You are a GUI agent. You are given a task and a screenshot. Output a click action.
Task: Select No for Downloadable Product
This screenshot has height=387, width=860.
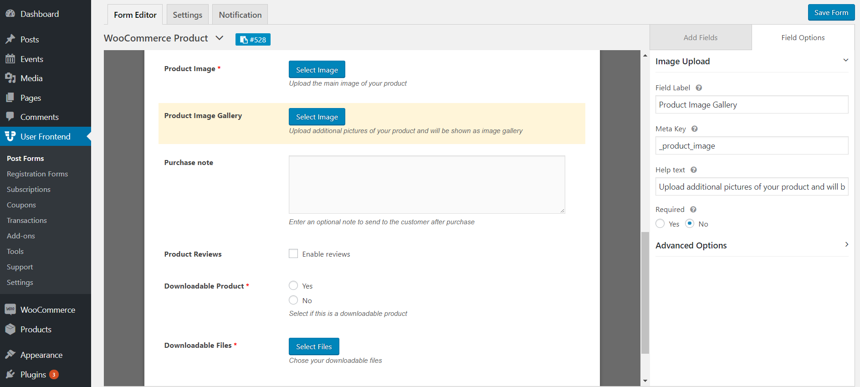pos(293,300)
